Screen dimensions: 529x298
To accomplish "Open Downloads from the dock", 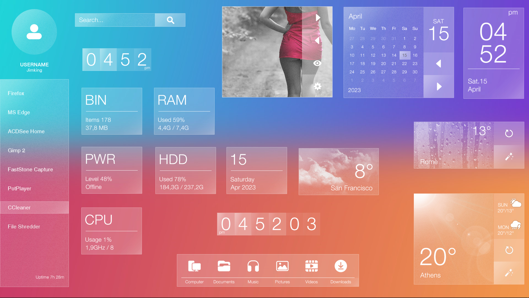I will coord(341,266).
